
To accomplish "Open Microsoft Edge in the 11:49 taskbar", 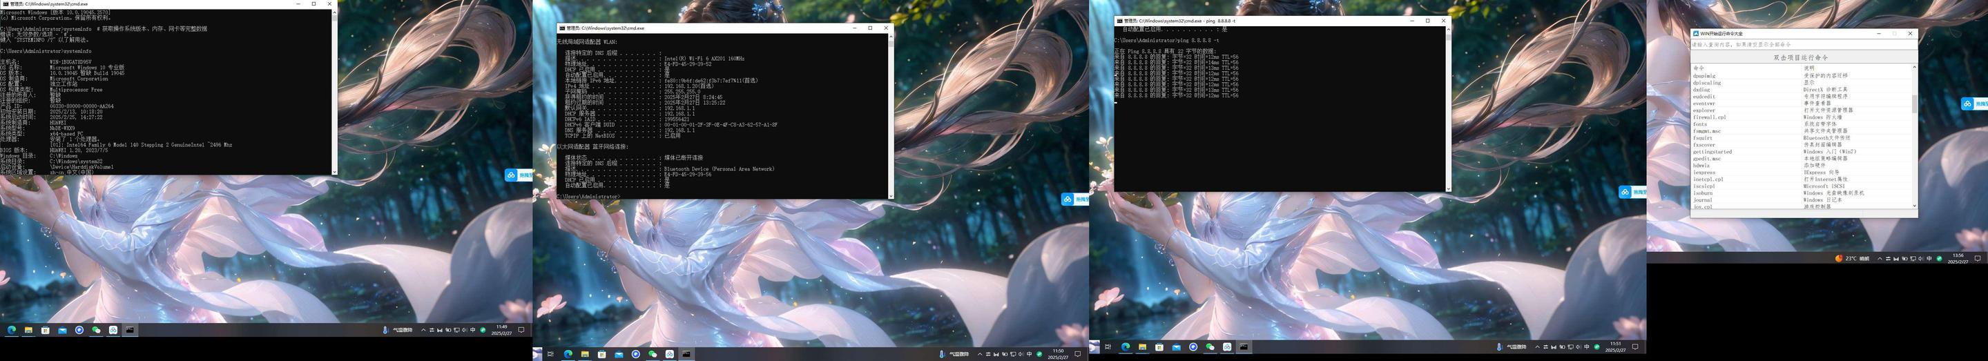I will 12,330.
